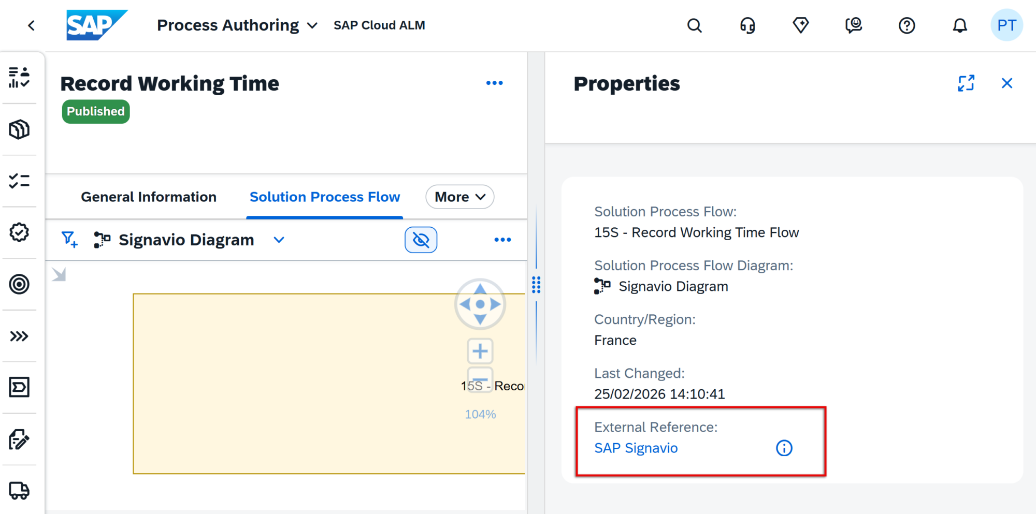Expand the Signavio Diagram selector chevron
The width and height of the screenshot is (1036, 514).
(x=279, y=240)
